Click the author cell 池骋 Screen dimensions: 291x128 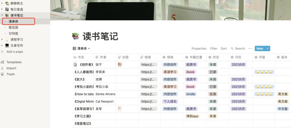(x=105, y=79)
